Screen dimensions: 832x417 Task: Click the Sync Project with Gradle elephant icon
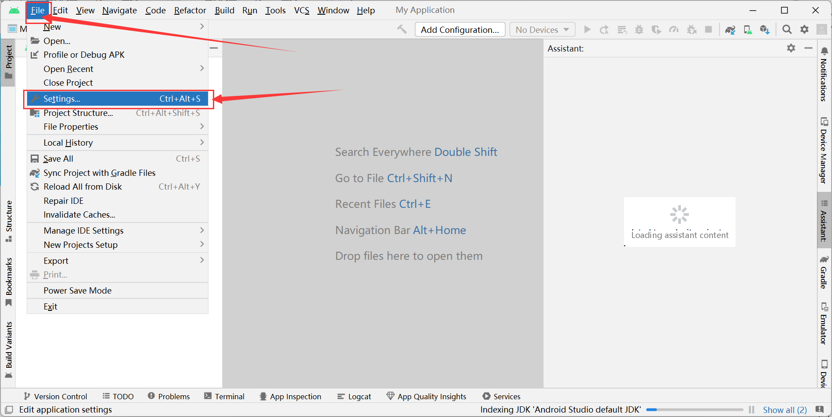730,30
